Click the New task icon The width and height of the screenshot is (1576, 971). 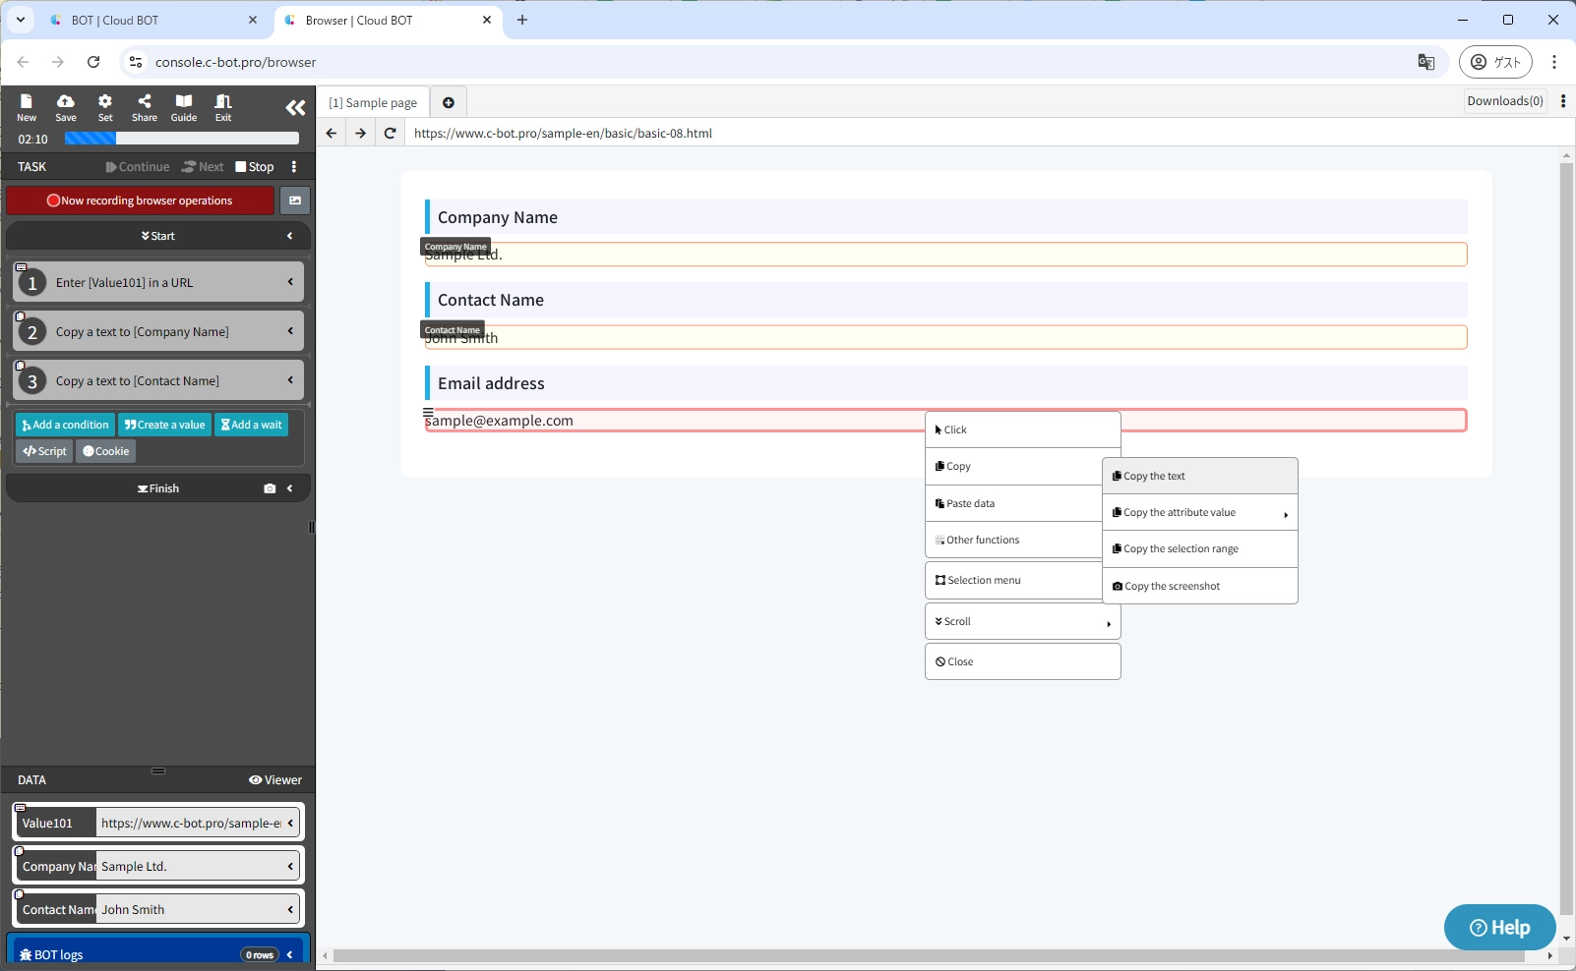[27, 107]
